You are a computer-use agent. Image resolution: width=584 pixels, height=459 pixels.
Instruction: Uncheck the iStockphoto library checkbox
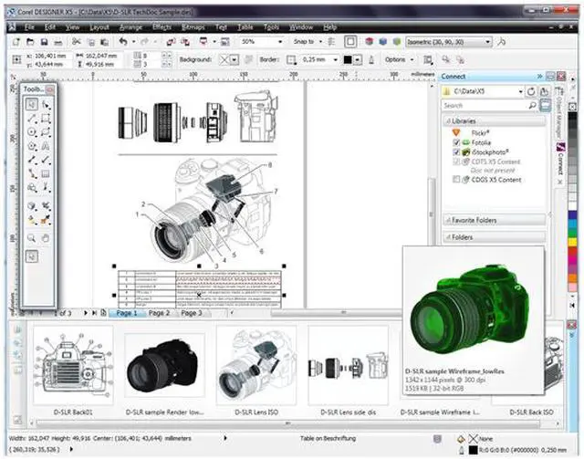click(x=458, y=153)
